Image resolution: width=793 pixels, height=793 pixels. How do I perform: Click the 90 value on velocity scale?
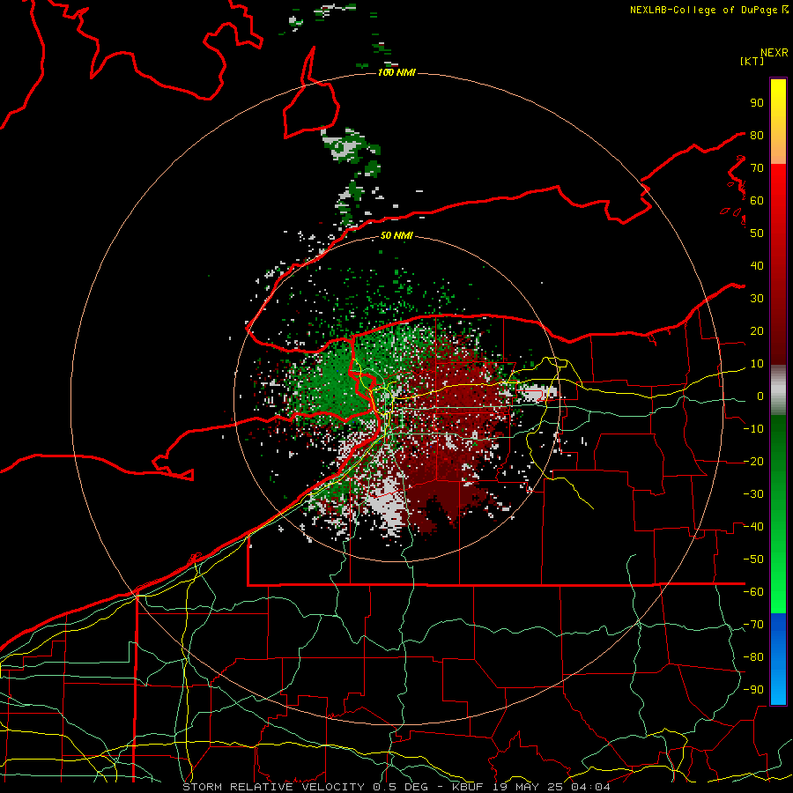[757, 103]
